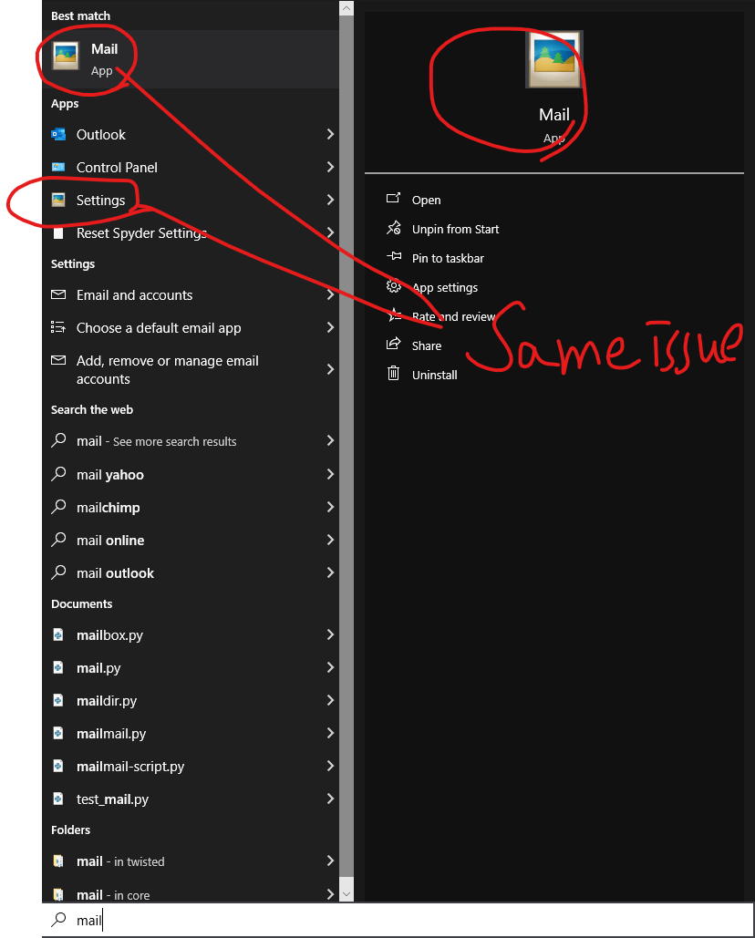755x938 pixels.
Task: Click the Python file icon for mail.py
Action: 58,667
